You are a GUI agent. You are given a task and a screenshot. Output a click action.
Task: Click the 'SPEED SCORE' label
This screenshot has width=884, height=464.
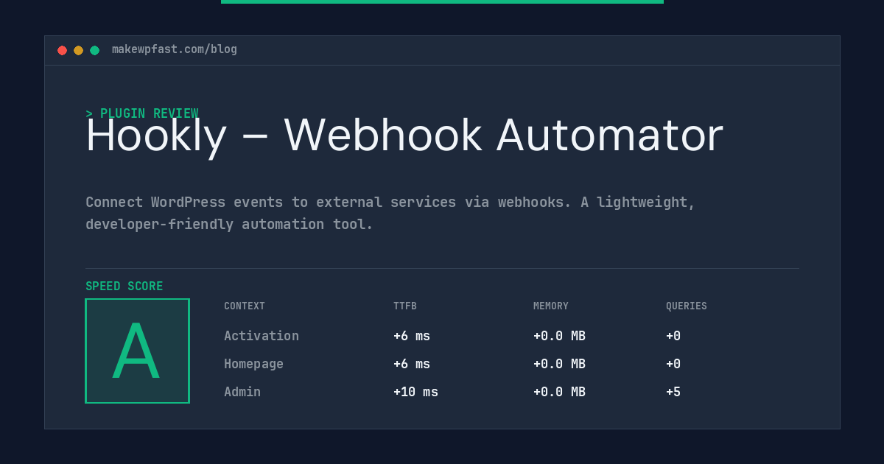point(124,287)
